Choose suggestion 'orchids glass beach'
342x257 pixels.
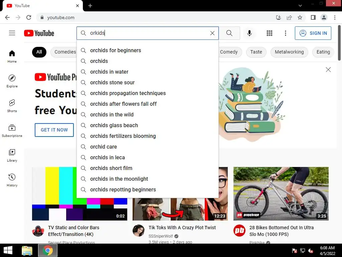148,125
